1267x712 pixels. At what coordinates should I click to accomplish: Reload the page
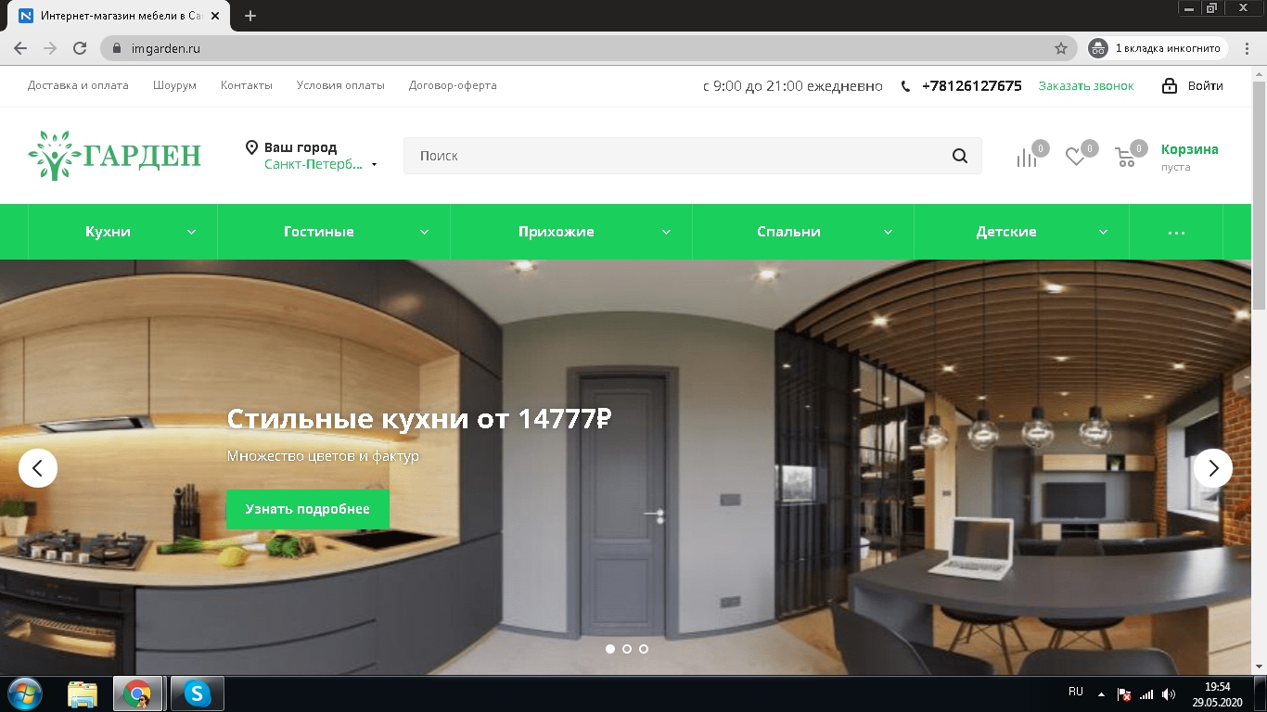[x=80, y=48]
